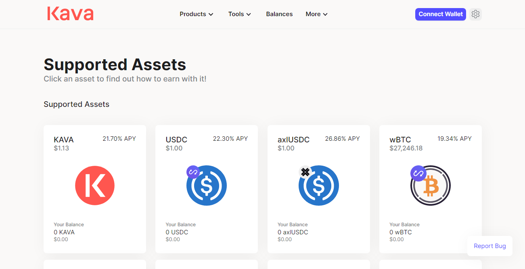Click the 21.70% APY text
This screenshot has height=269, width=525.
119,139
